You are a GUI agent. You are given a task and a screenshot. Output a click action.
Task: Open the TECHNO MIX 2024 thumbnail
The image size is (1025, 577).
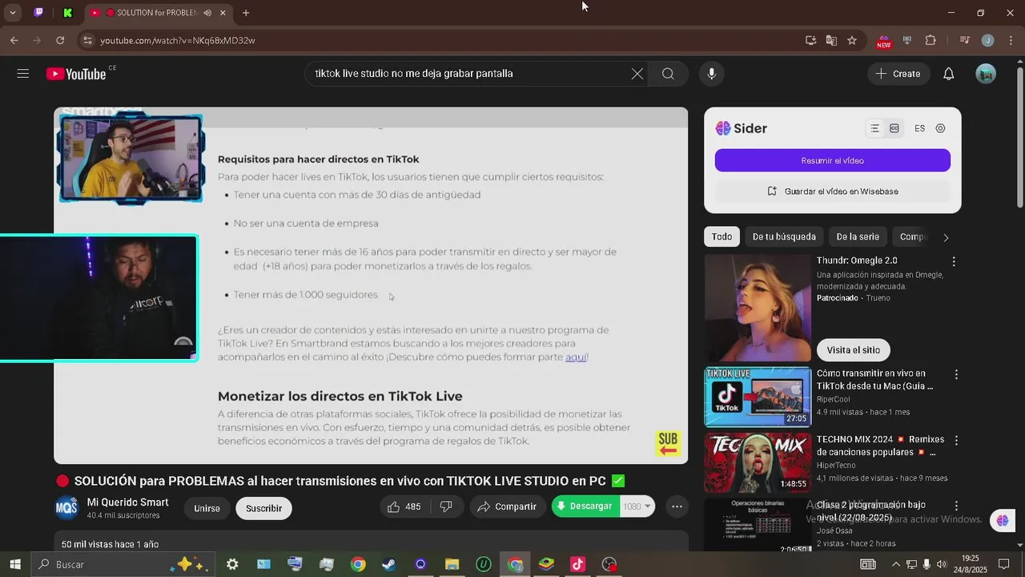point(758,462)
